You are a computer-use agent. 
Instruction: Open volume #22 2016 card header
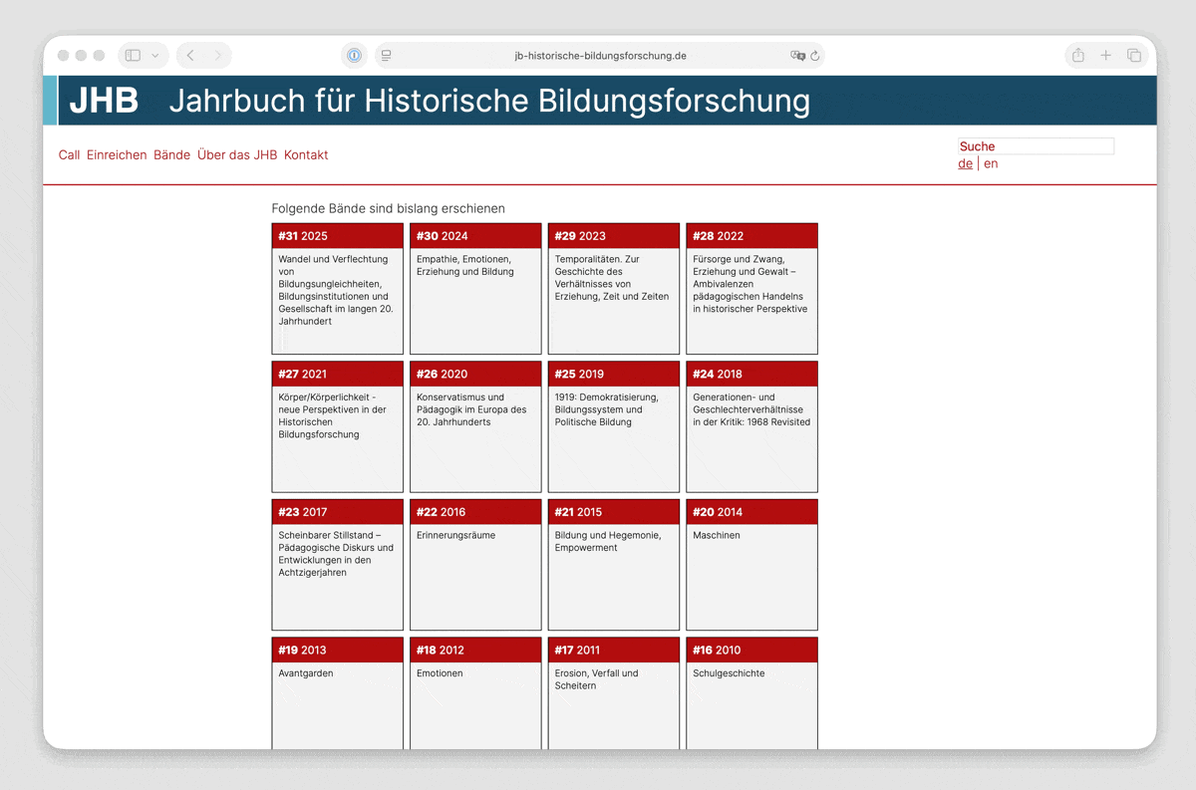pyautogui.click(x=475, y=512)
